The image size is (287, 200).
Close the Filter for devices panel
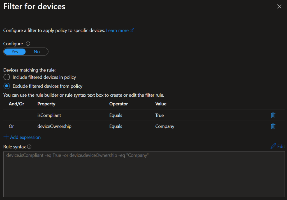(x=279, y=6)
